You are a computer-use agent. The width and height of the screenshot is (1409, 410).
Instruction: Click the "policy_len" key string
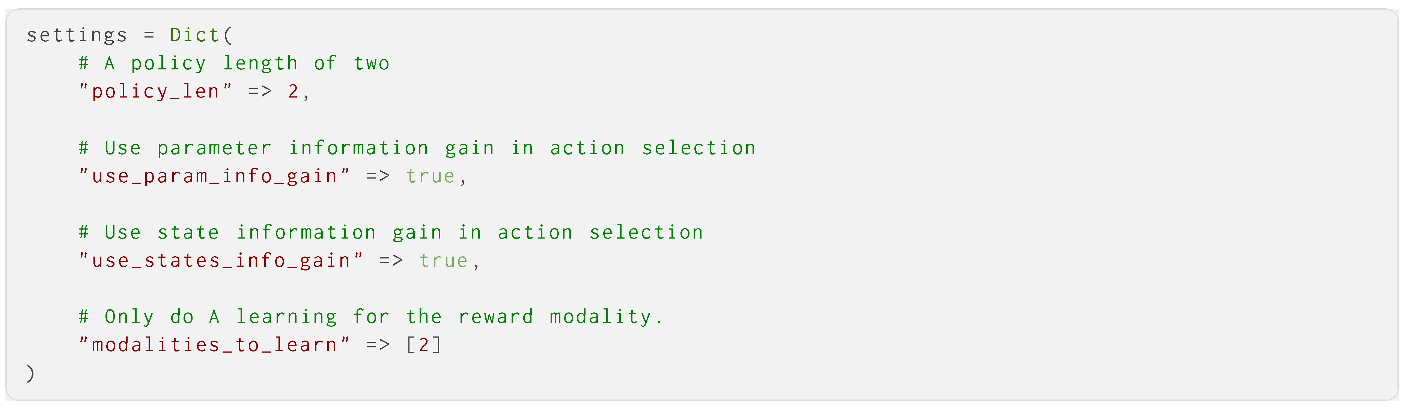pyautogui.click(x=156, y=91)
